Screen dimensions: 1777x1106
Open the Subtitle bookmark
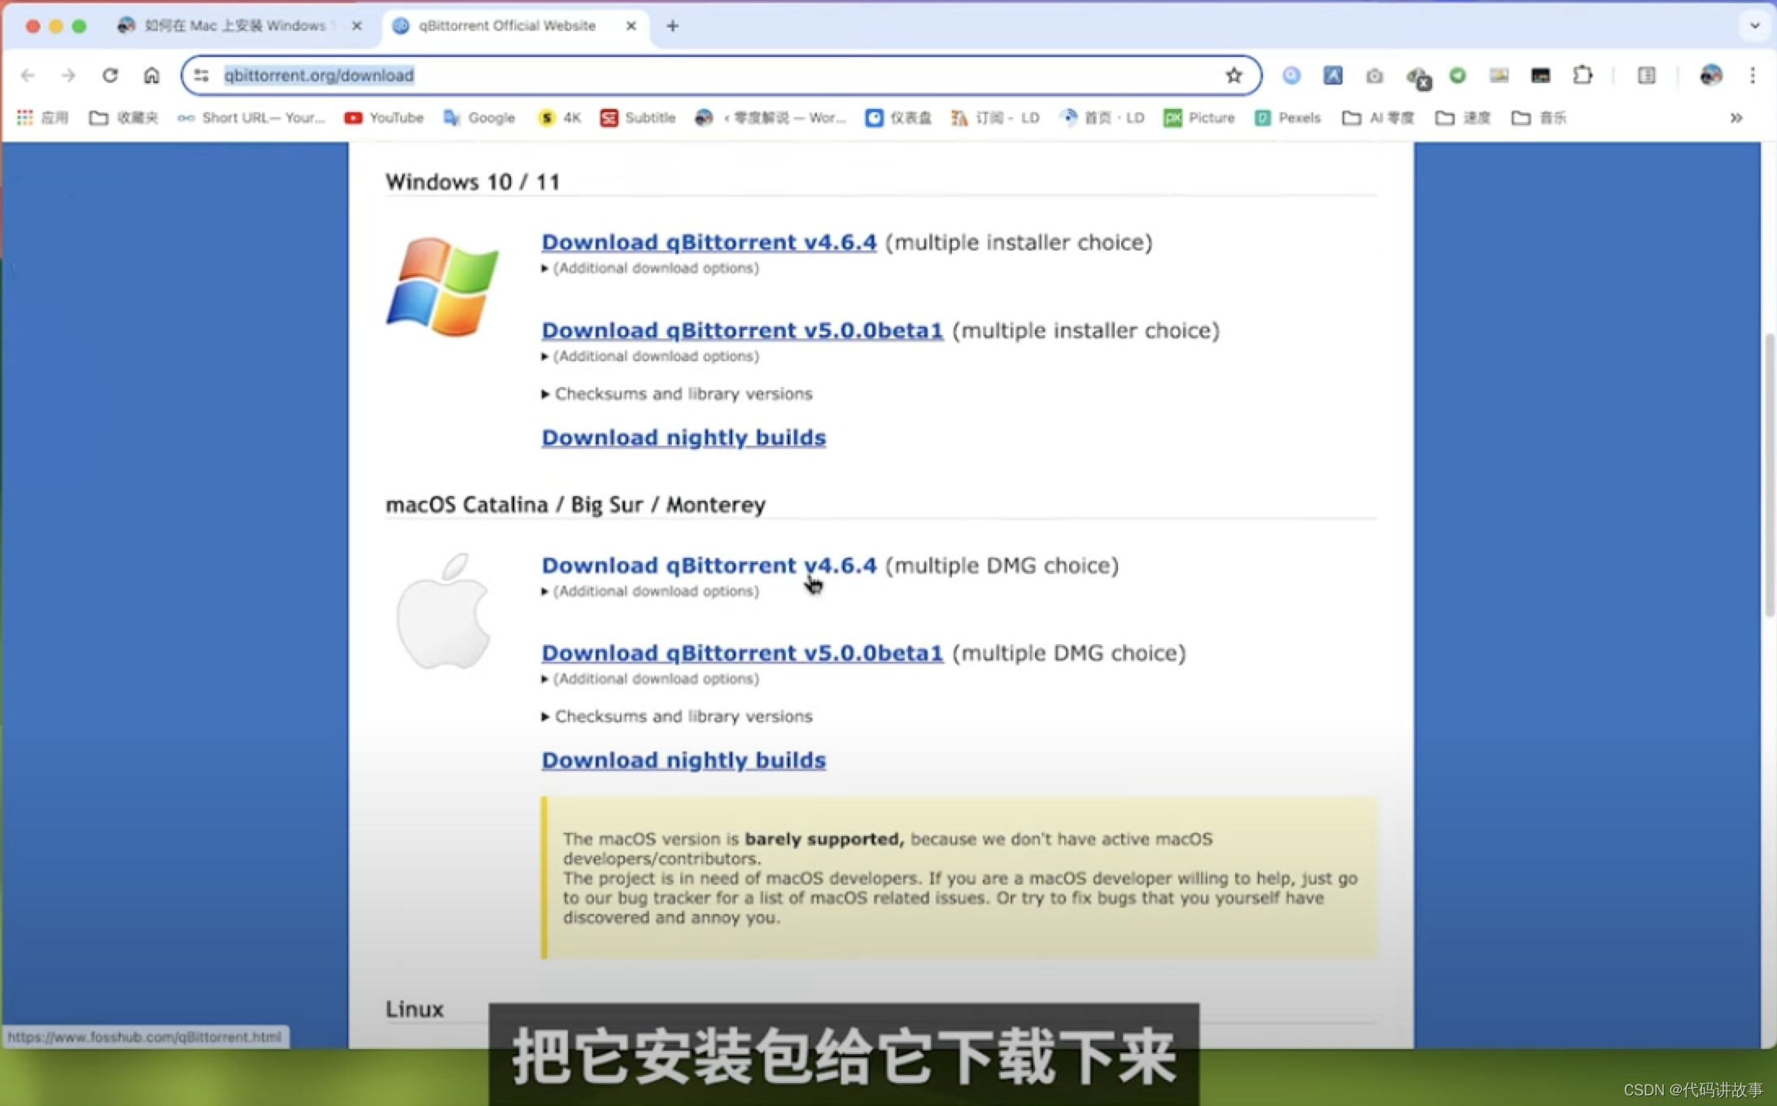pos(638,118)
